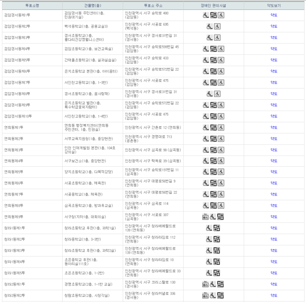Click framed wheelchair icon in 검암경서동제3투 row
The width and height of the screenshot is (306, 302).
[217, 38]
